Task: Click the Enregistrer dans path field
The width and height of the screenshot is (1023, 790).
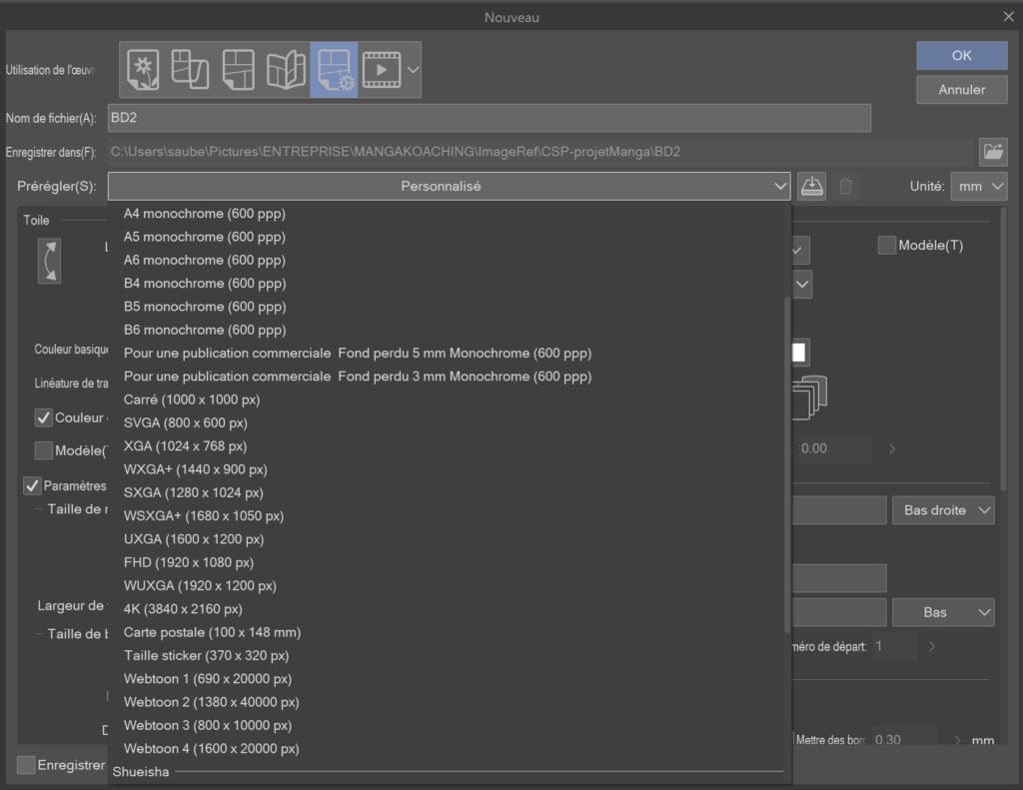Action: tap(540, 152)
